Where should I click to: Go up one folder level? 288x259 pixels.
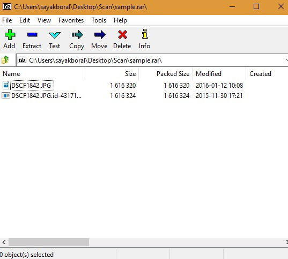point(5,60)
